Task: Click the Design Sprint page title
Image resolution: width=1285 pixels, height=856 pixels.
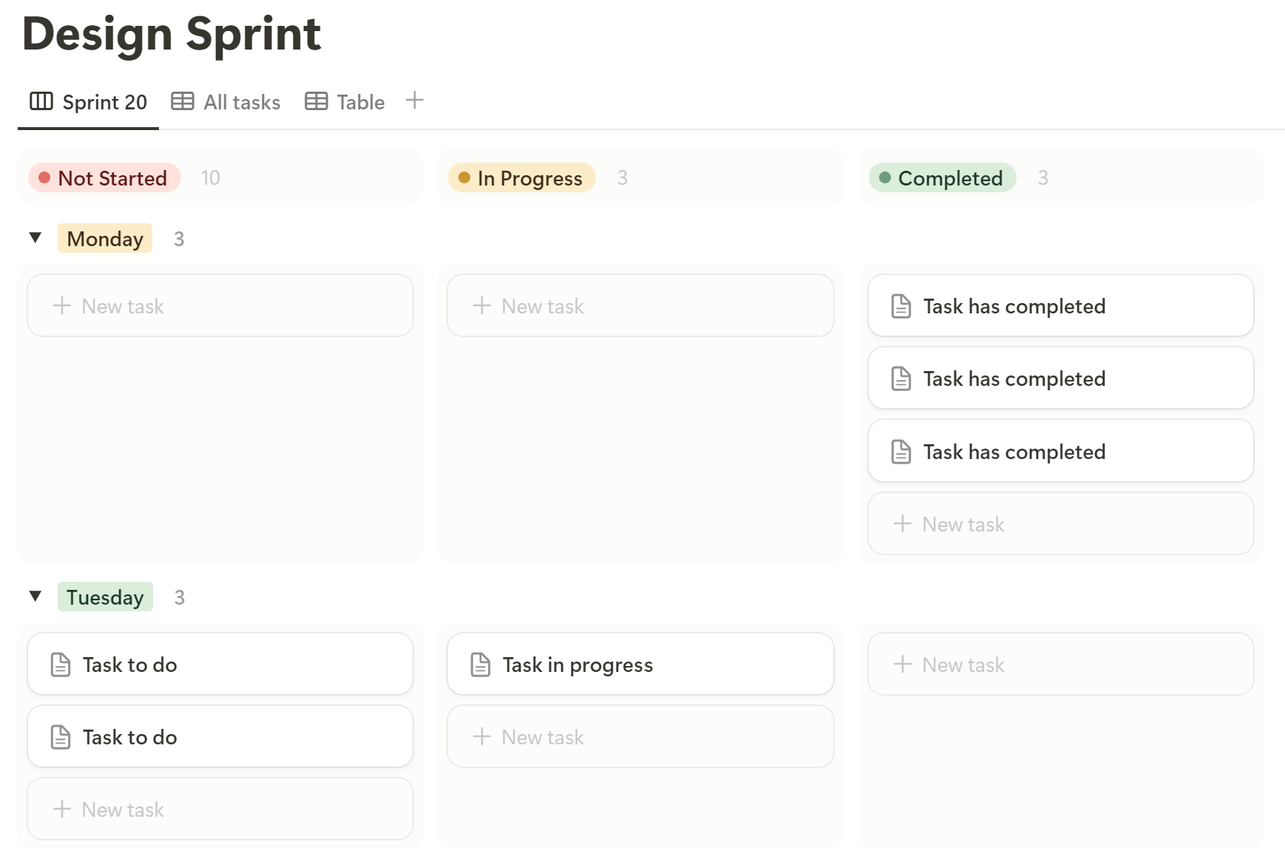Action: [172, 34]
